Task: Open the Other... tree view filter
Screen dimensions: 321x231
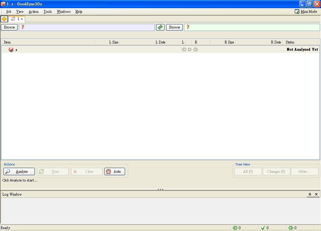Action: click(x=304, y=172)
